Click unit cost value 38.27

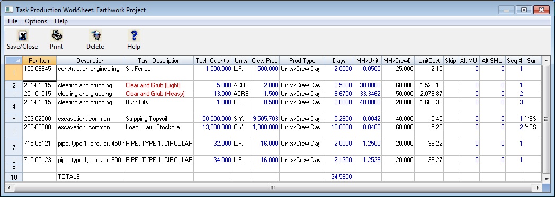[x=428, y=160]
